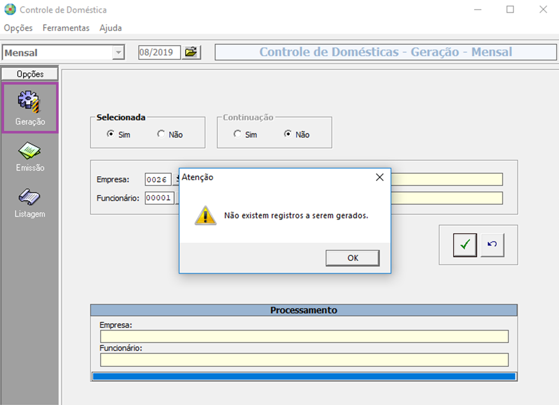Open the Listagem option in sidebar
The height and width of the screenshot is (405, 559).
point(30,203)
